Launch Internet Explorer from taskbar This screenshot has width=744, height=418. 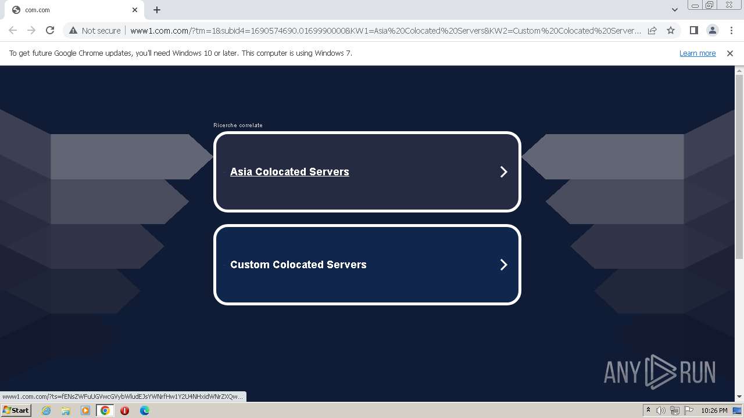(x=46, y=410)
